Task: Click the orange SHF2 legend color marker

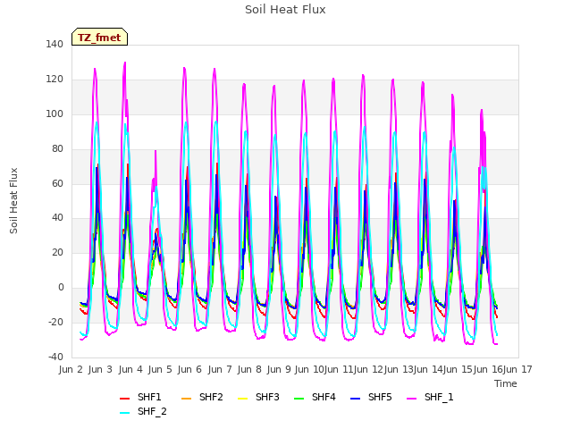Action: pos(187,399)
